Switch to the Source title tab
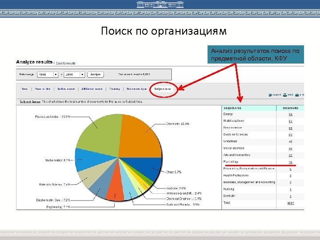This screenshot has height=240, width=320. pyautogui.click(x=43, y=89)
